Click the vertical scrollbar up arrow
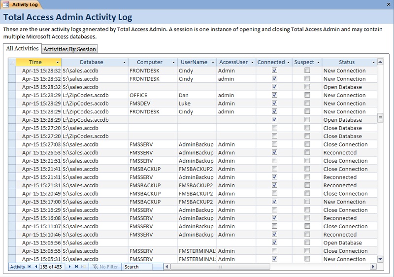The width and height of the screenshot is (394, 277). click(x=380, y=62)
